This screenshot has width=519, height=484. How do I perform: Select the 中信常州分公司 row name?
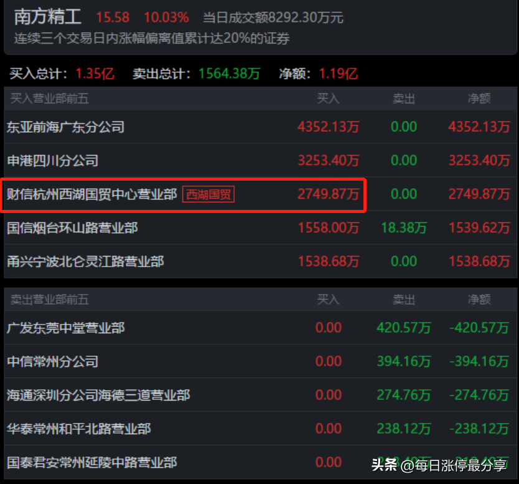tap(53, 361)
